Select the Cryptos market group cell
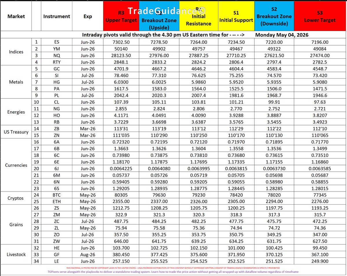This screenshot has width=347, height=276. 16,198
